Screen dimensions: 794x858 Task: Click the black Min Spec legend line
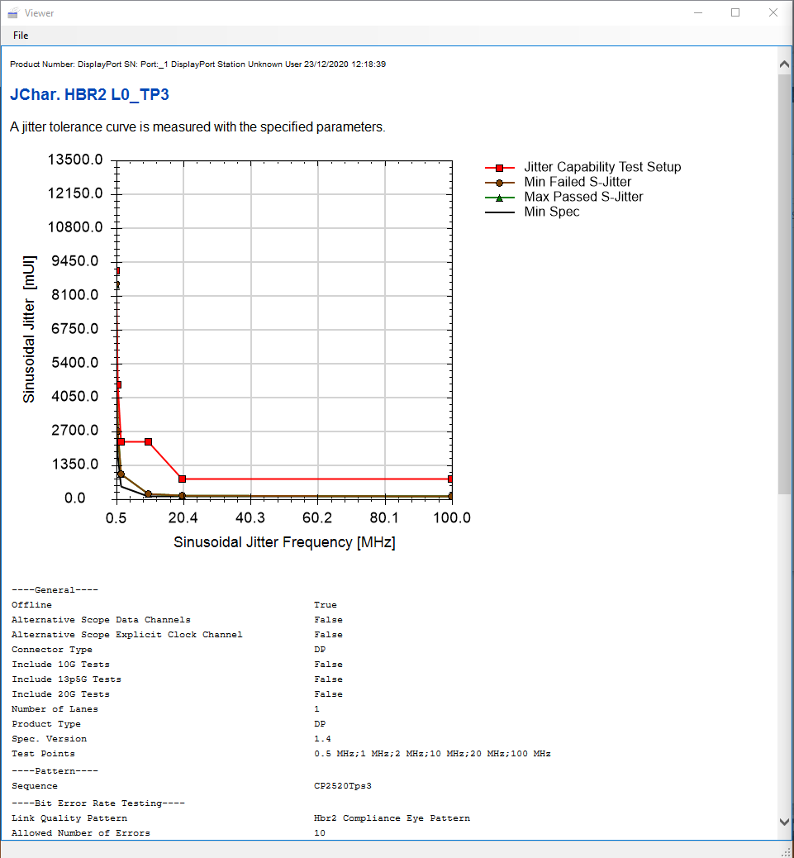coord(499,212)
